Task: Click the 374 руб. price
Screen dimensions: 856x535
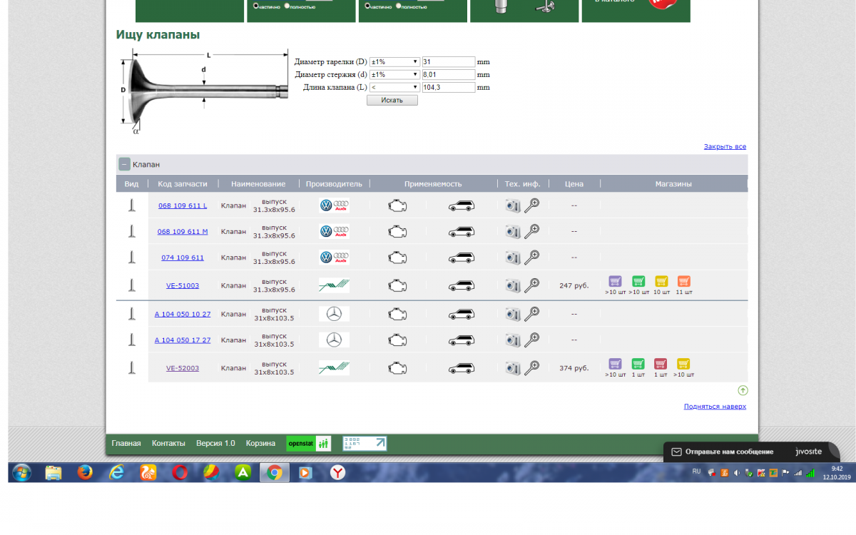Action: click(574, 368)
